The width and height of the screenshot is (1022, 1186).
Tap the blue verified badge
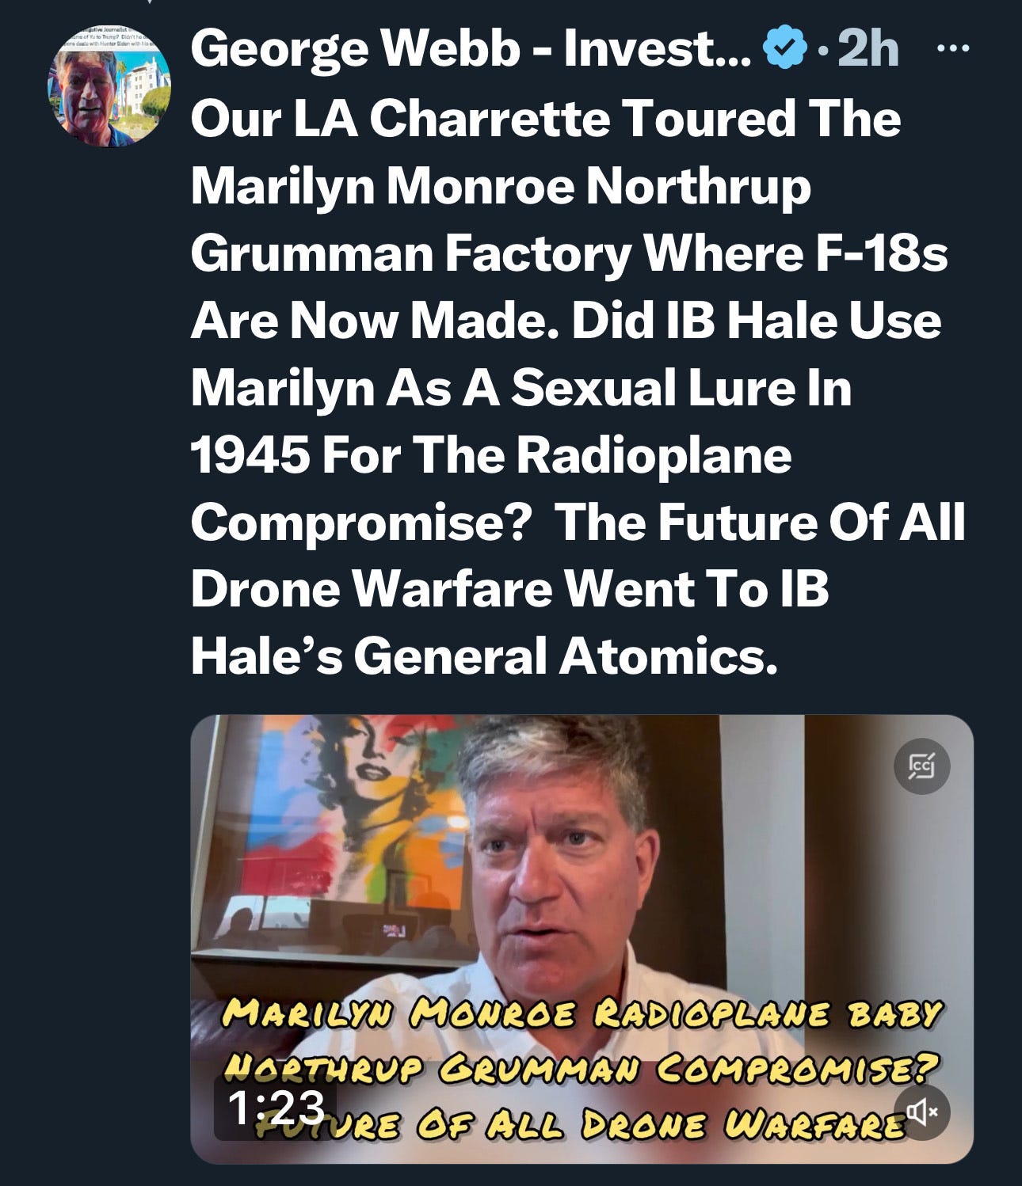tap(785, 51)
